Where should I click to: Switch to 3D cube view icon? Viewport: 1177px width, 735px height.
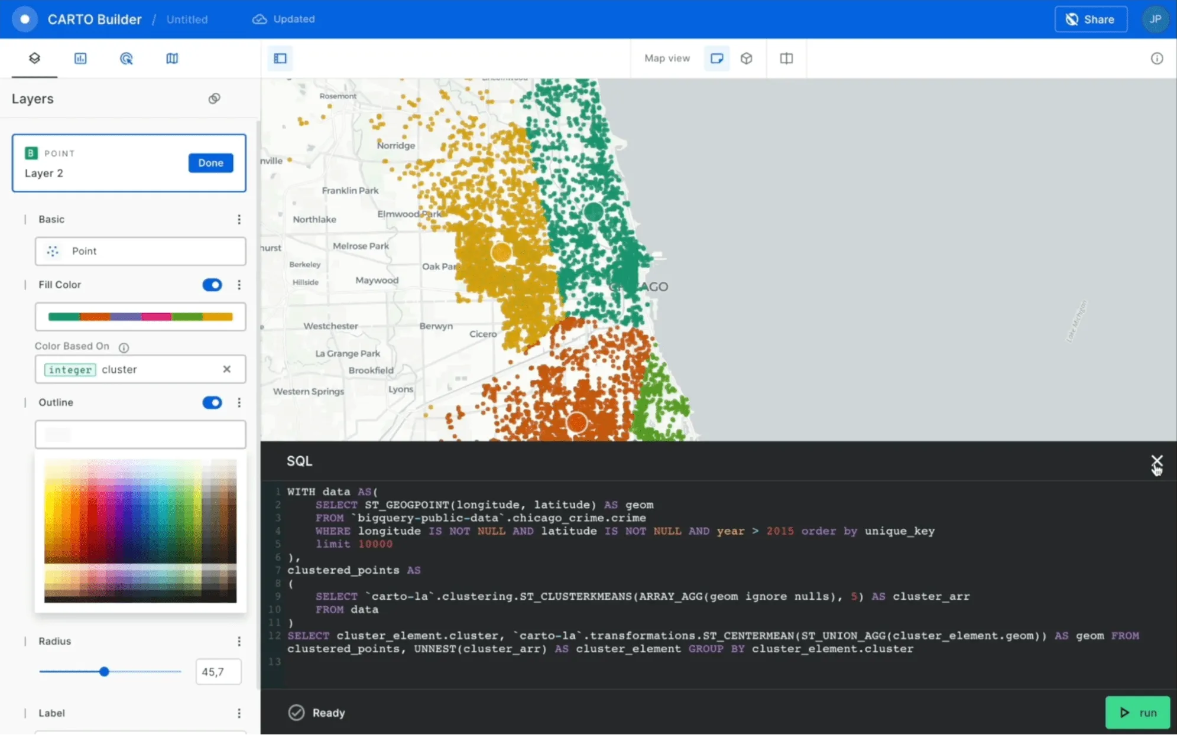(746, 58)
